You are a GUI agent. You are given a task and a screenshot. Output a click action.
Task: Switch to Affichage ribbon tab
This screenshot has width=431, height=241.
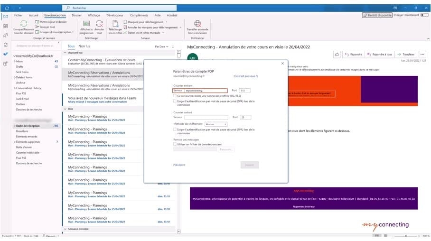(94, 15)
